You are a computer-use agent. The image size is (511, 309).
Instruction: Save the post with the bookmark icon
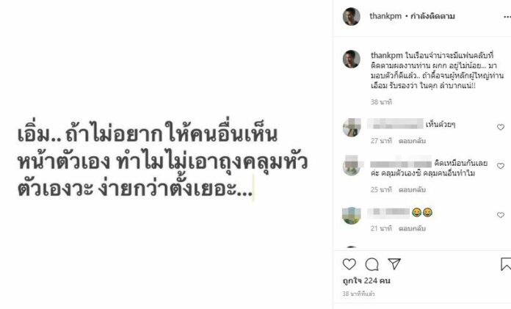tap(505, 264)
